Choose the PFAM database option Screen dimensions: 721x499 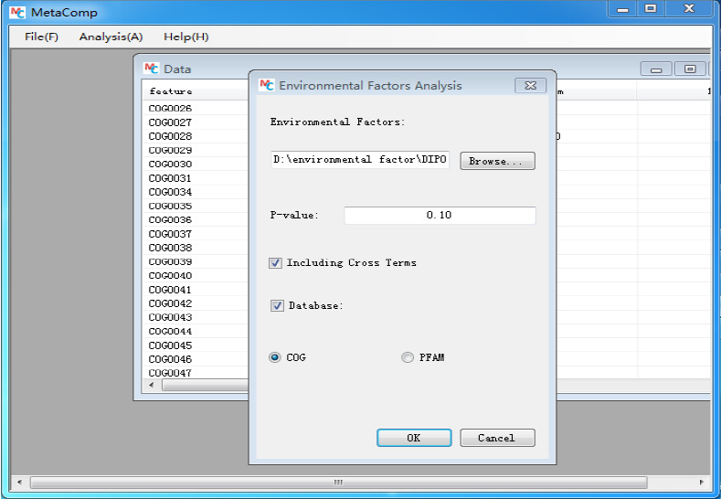coord(408,357)
